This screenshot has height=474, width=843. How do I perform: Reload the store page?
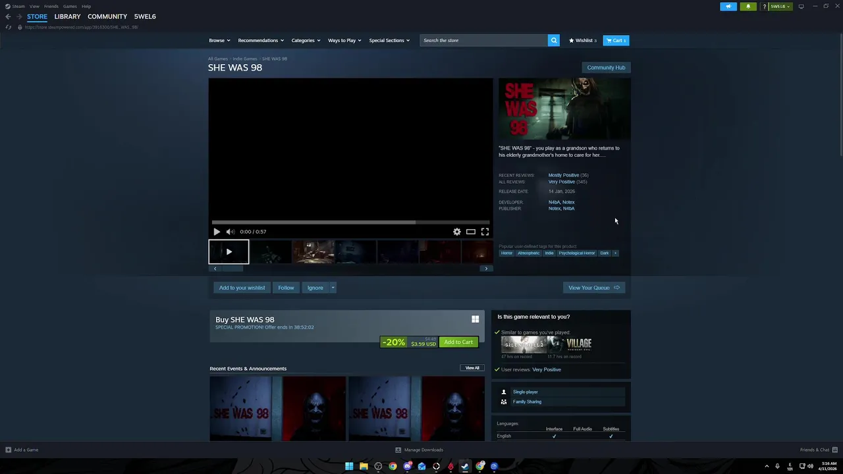8,27
